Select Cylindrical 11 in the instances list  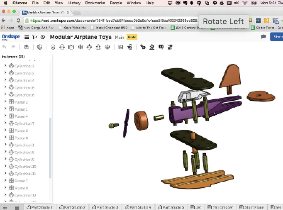click(25, 174)
